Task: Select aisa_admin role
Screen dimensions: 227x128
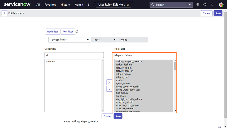Action: (x=144, y=93)
